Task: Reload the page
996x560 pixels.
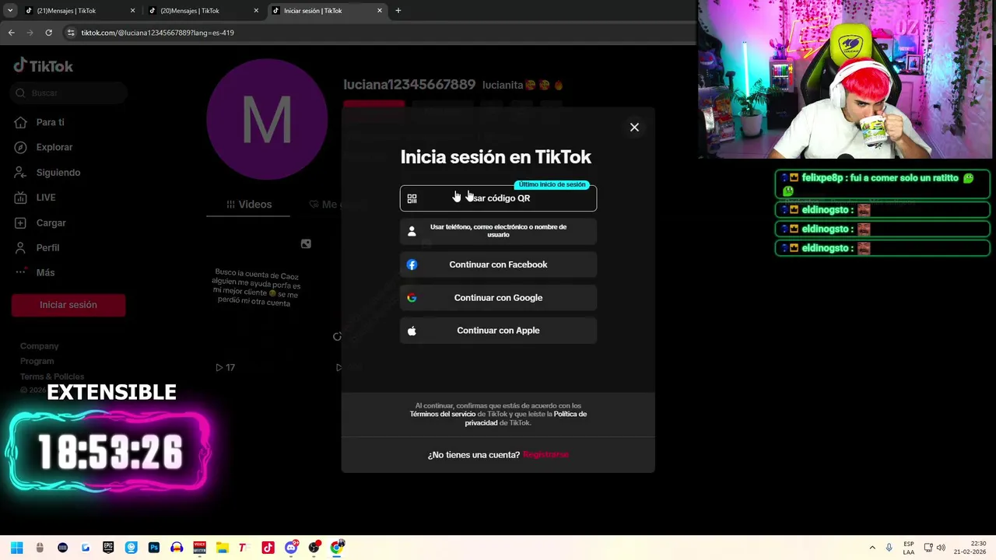Action: pos(48,33)
